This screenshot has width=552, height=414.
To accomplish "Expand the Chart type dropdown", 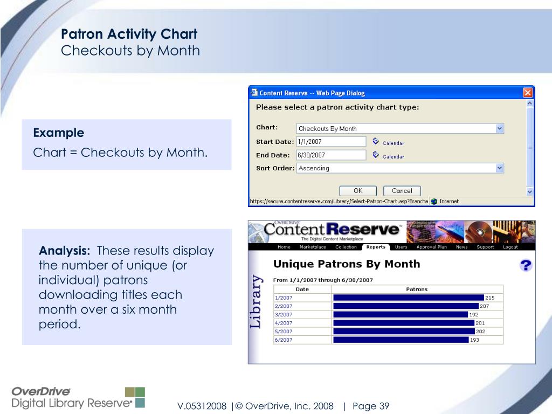I will click(x=500, y=128).
